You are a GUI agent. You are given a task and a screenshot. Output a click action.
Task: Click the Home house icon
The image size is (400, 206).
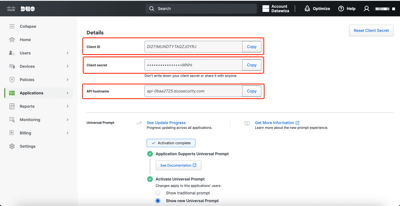[x=12, y=40]
